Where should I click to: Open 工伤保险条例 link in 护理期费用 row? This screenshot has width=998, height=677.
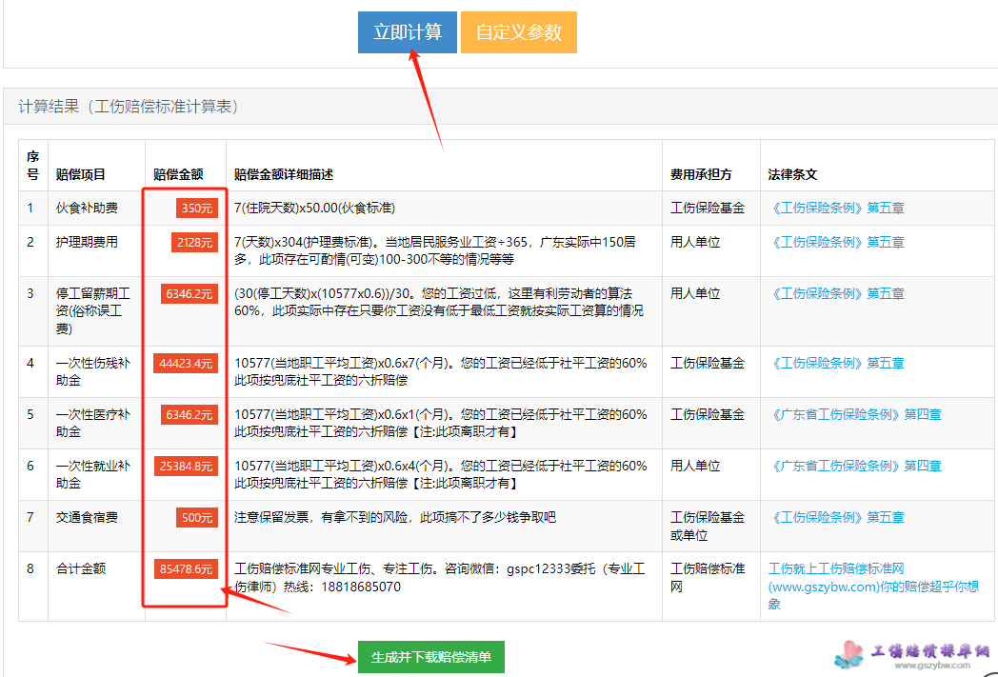pyautogui.click(x=836, y=242)
